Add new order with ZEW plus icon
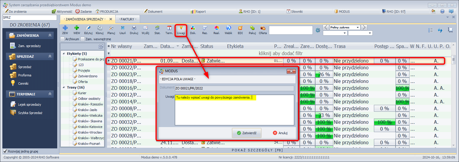This screenshot has width=459, height=162. tap(65, 30)
